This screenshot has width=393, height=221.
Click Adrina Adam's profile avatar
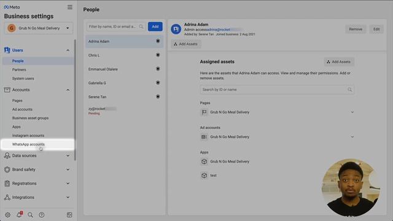pyautogui.click(x=176, y=29)
